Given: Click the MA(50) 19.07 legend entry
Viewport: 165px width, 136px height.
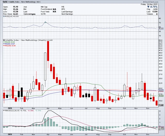Looking at the screenshot, I should (x=9, y=44).
